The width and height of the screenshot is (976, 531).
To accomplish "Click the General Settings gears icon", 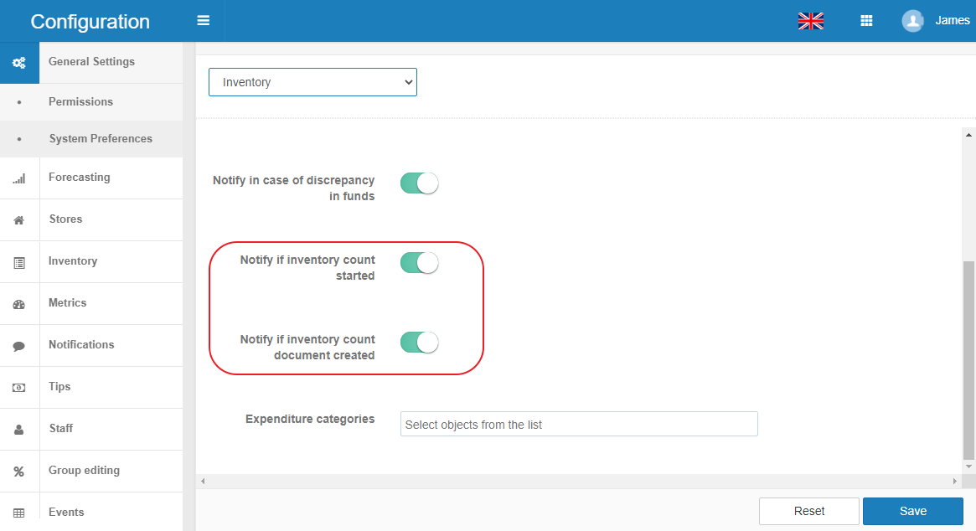I will pos(18,63).
